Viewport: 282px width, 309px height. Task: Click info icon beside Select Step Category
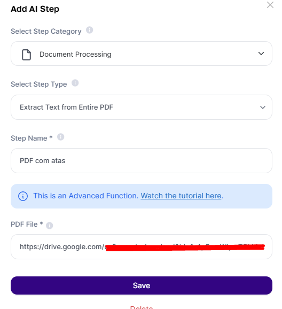click(89, 30)
